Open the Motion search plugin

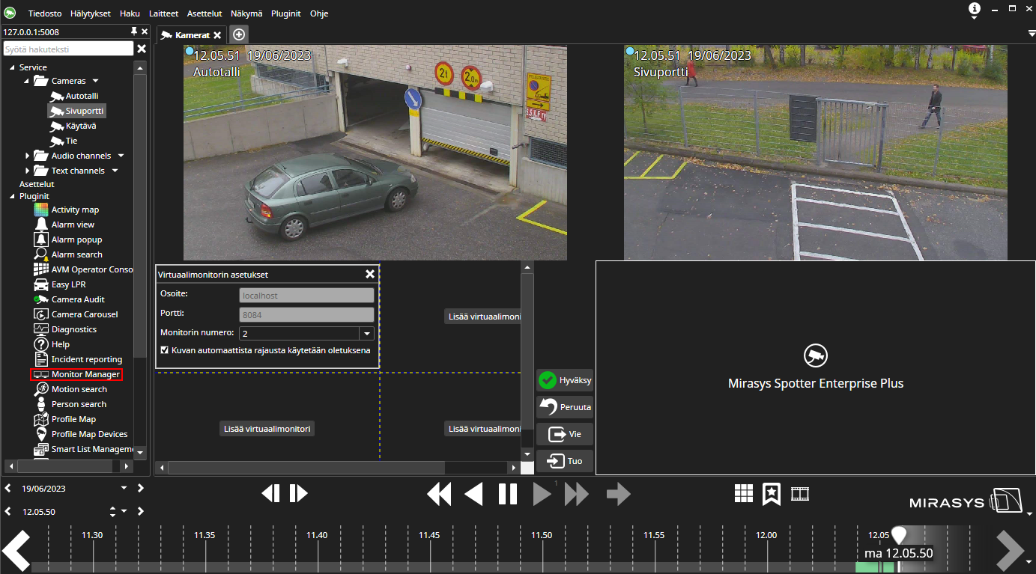(79, 389)
